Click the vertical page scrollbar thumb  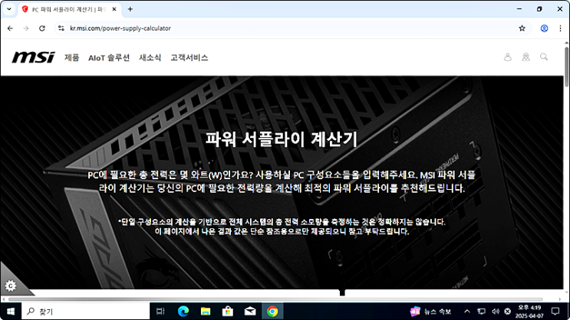[x=566, y=67]
